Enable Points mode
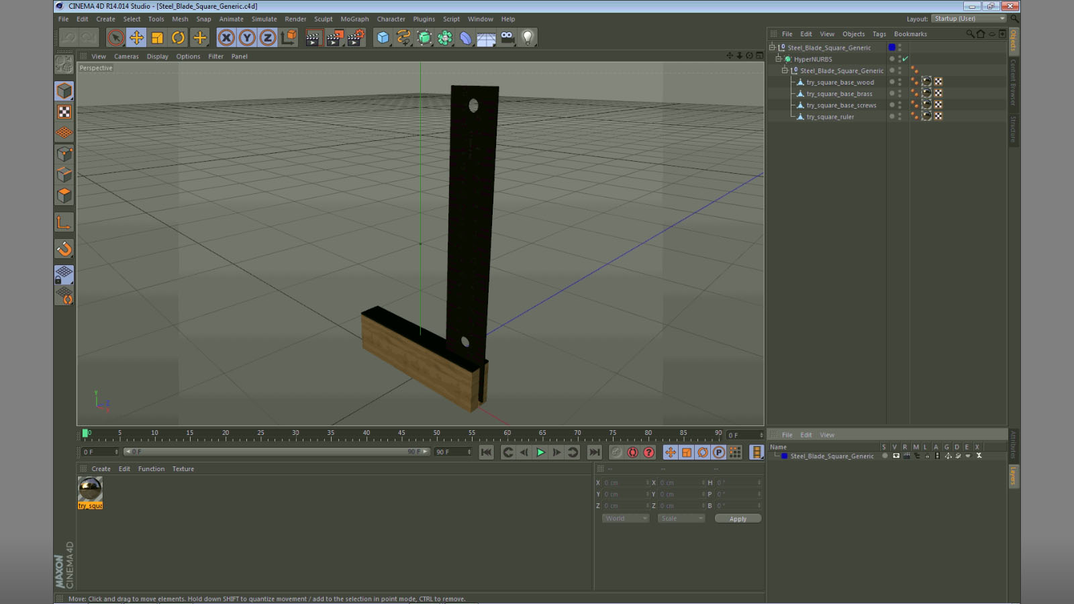 click(x=64, y=154)
